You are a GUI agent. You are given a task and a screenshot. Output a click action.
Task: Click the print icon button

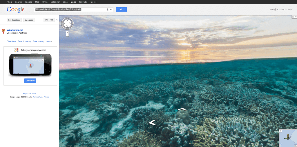(46, 20)
